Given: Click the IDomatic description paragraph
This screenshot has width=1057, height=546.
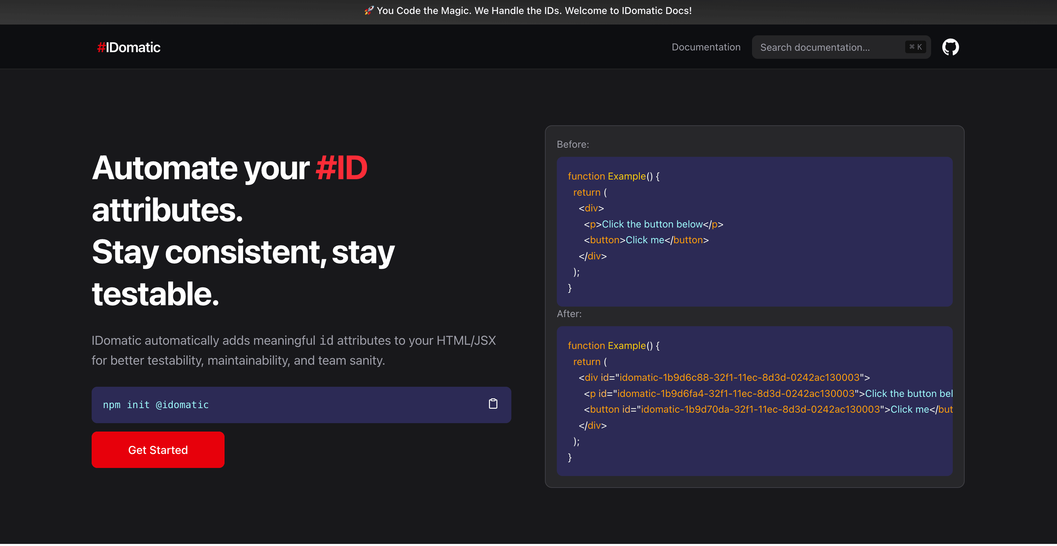Looking at the screenshot, I should pyautogui.click(x=293, y=351).
